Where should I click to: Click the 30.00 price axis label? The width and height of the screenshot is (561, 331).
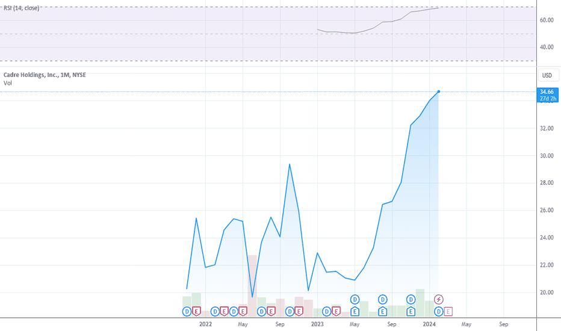click(547, 156)
